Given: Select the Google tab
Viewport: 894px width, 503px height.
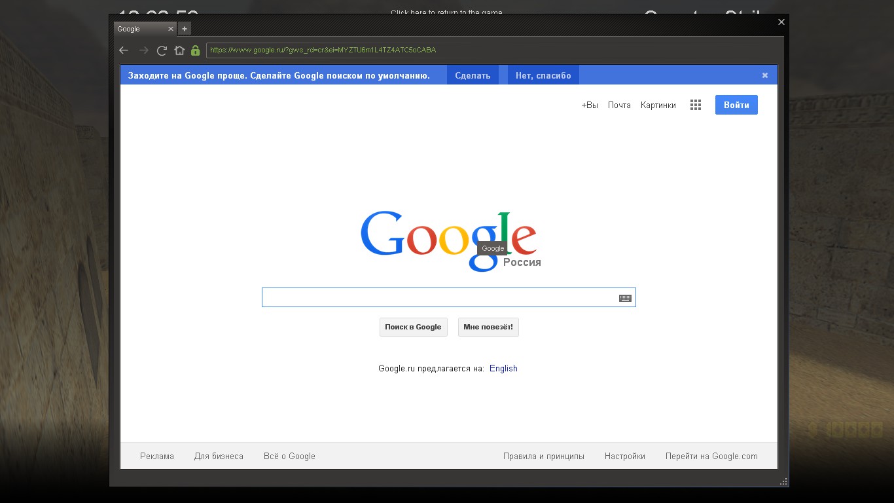Looking at the screenshot, I should [x=145, y=29].
